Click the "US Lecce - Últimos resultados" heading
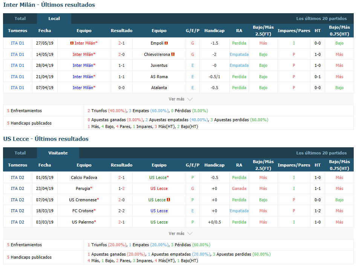Viewport: 356px width, 267px height. click(x=46, y=139)
